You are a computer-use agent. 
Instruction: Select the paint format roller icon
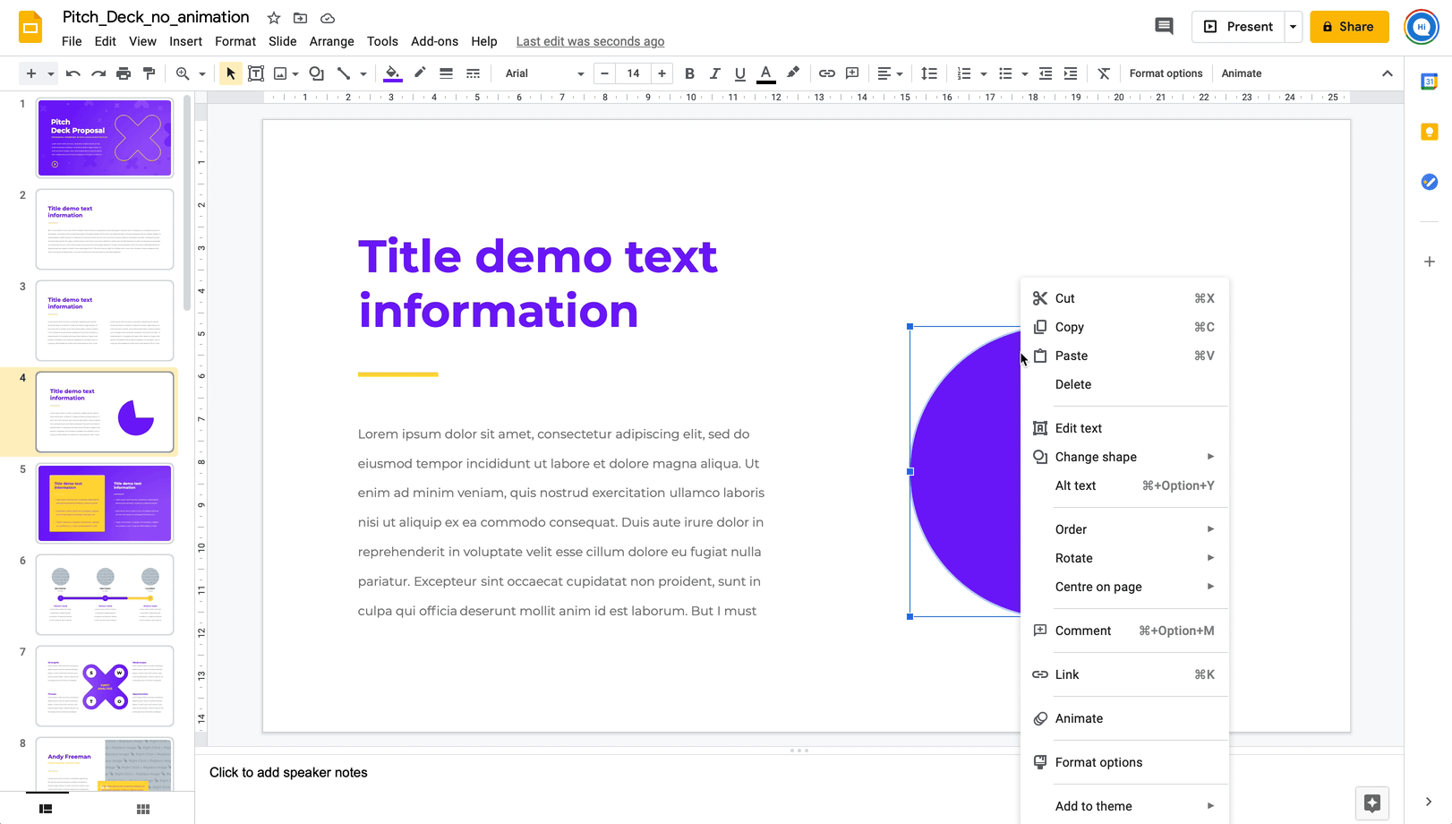tap(149, 73)
